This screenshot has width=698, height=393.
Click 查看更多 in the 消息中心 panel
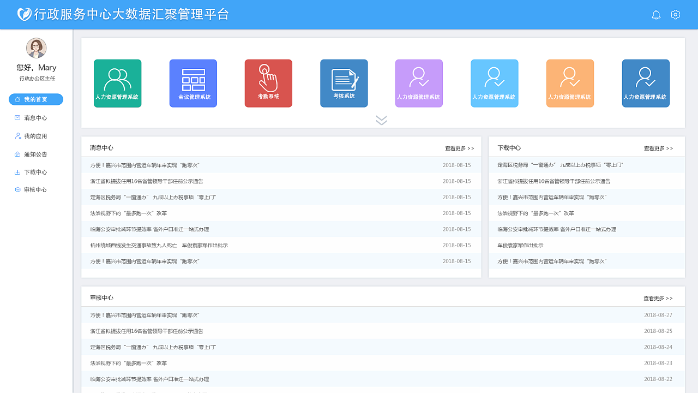coord(460,148)
